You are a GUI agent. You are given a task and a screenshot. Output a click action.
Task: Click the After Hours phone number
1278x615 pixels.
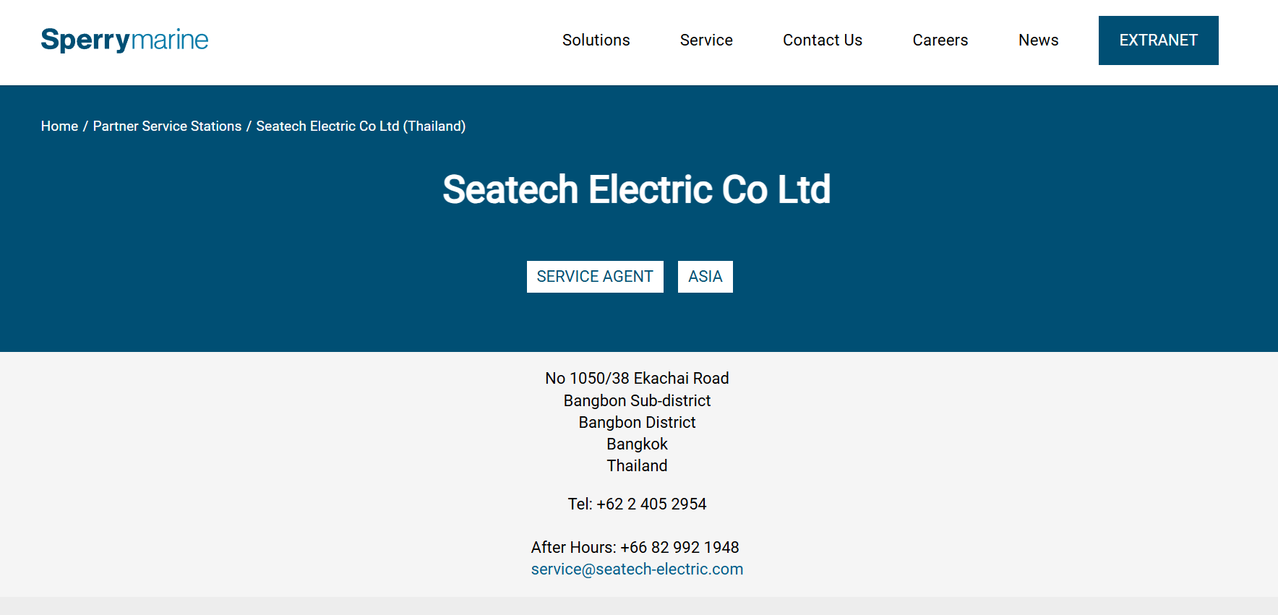(679, 548)
